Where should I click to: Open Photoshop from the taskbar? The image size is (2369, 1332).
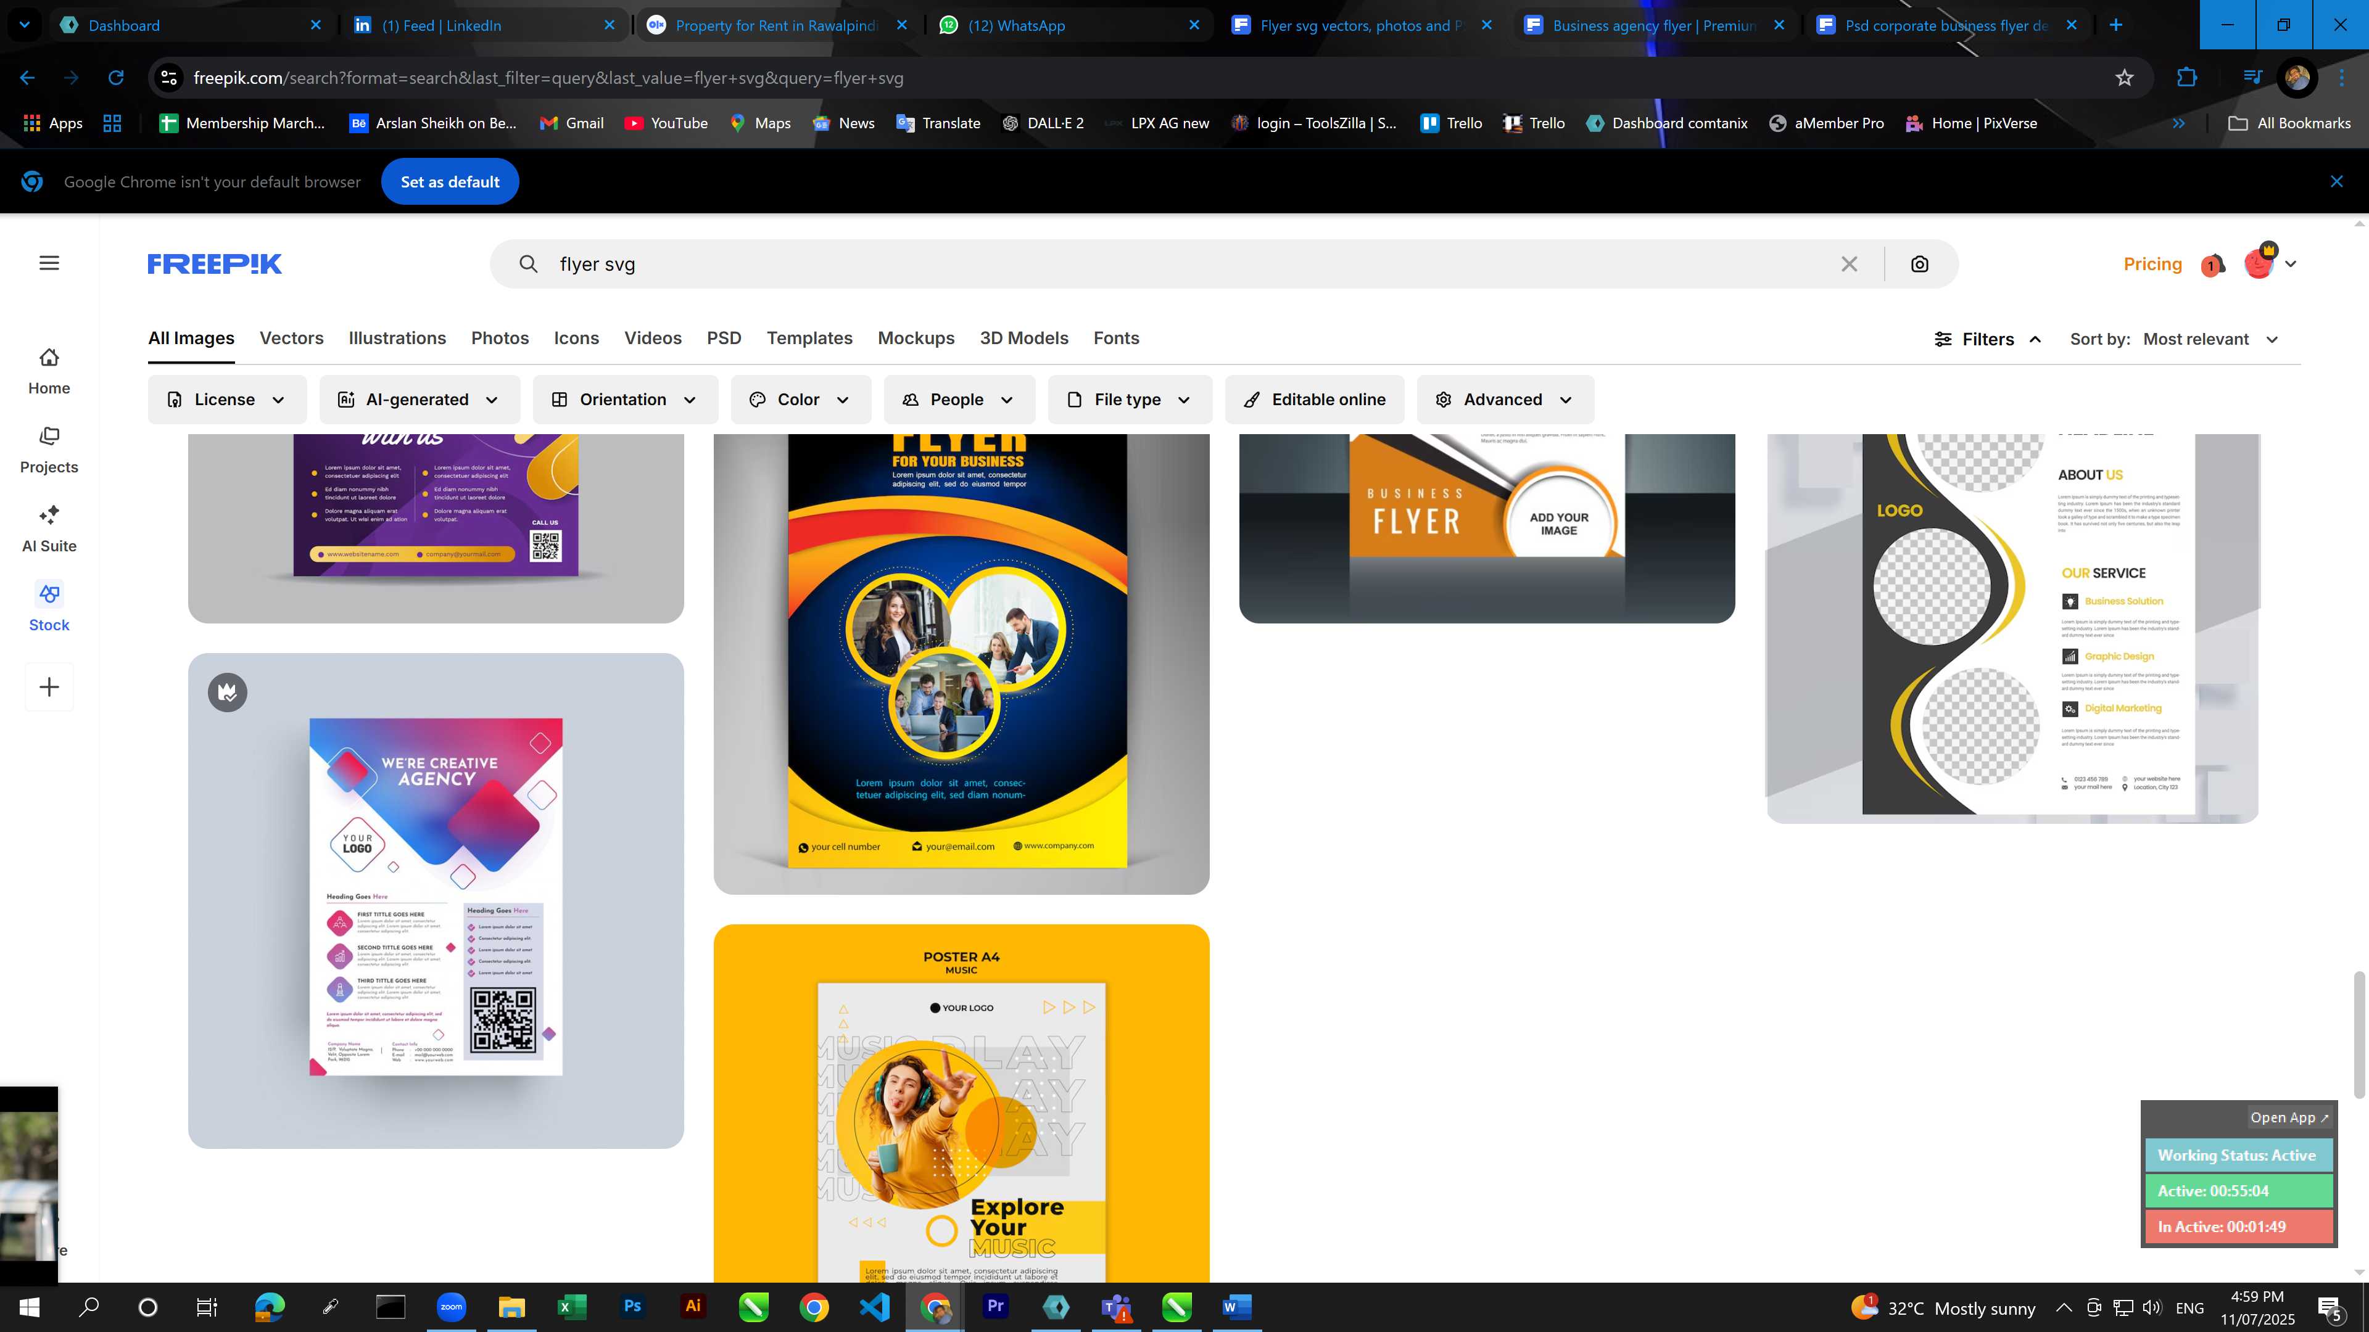click(632, 1306)
